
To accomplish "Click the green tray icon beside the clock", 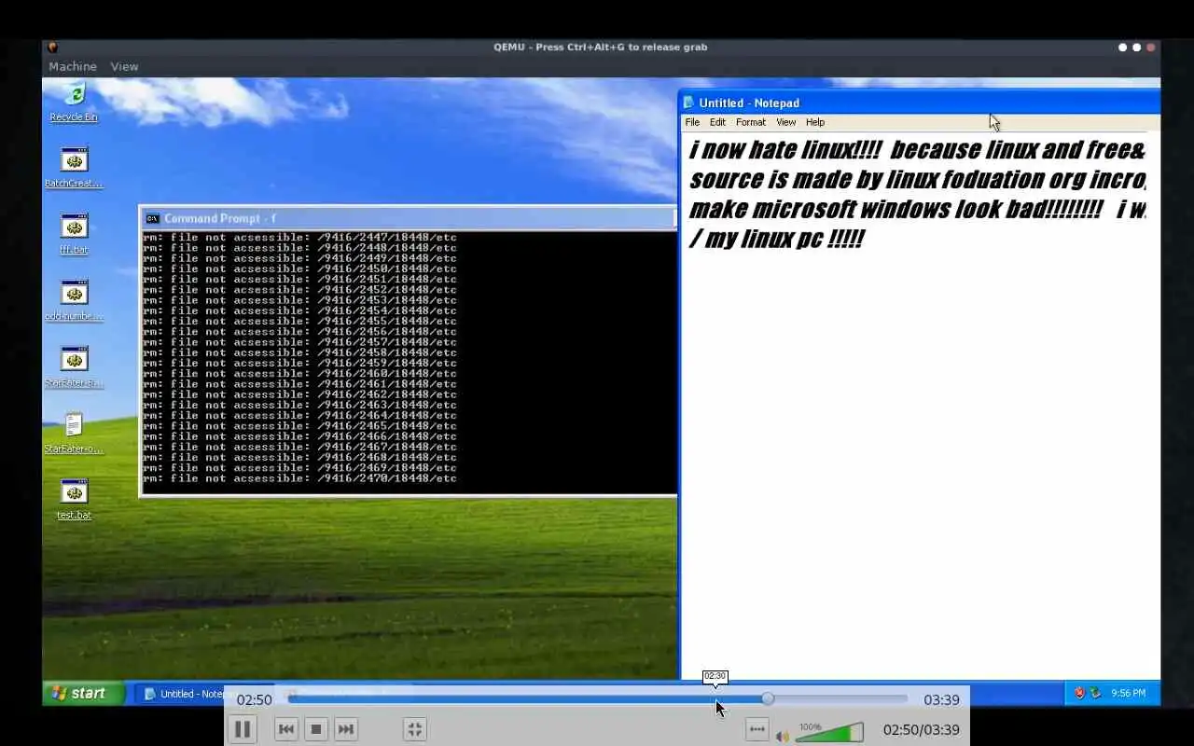I will point(1095,693).
